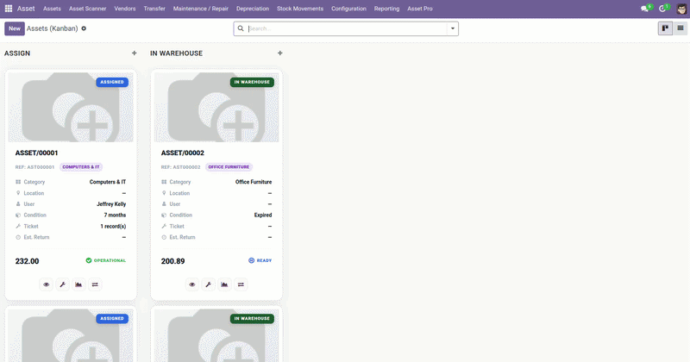Add a card in IN WAREHOUSE column
Viewport: 690px width, 362px height.
[x=279, y=53]
